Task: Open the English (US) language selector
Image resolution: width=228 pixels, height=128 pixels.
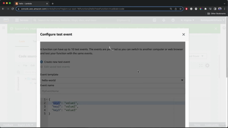Action: pos(25,125)
